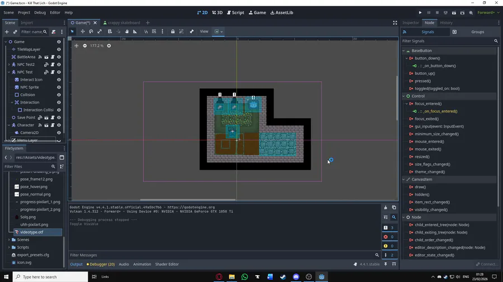Image resolution: width=503 pixels, height=282 pixels.
Task: Run the project with the play button
Action: 420,12
